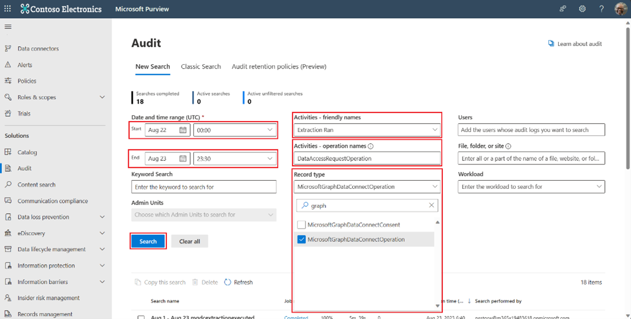Click the eDiscovery icon
The height and width of the screenshot is (319, 631).
[7, 233]
